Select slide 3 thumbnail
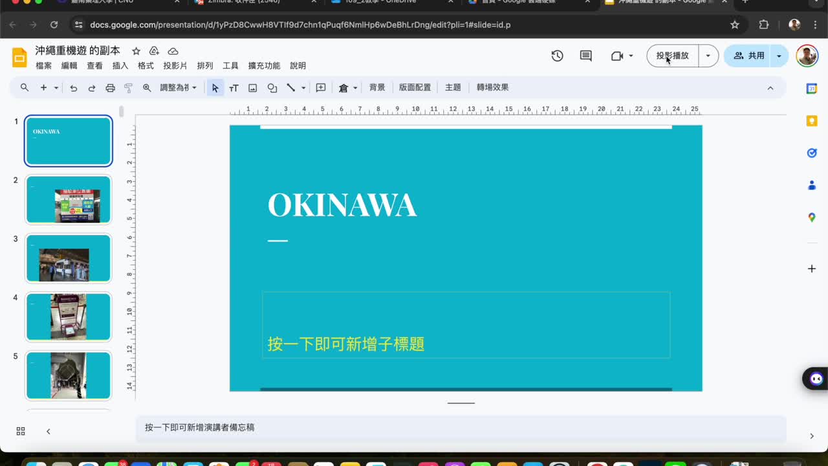 point(69,258)
